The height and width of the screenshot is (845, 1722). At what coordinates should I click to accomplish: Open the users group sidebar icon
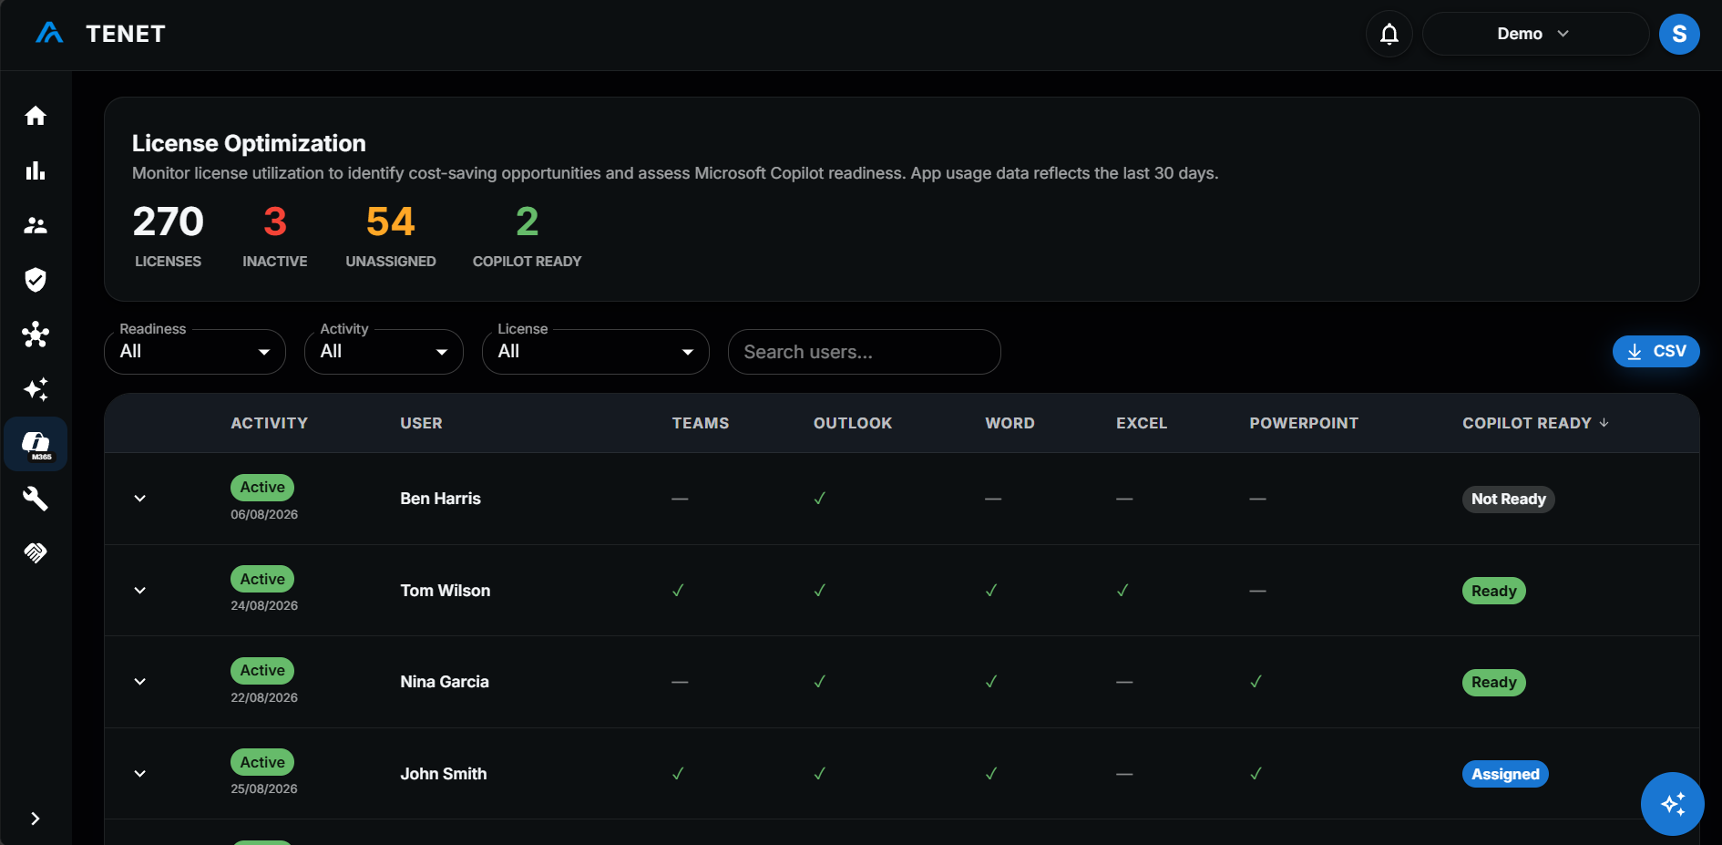tap(36, 225)
